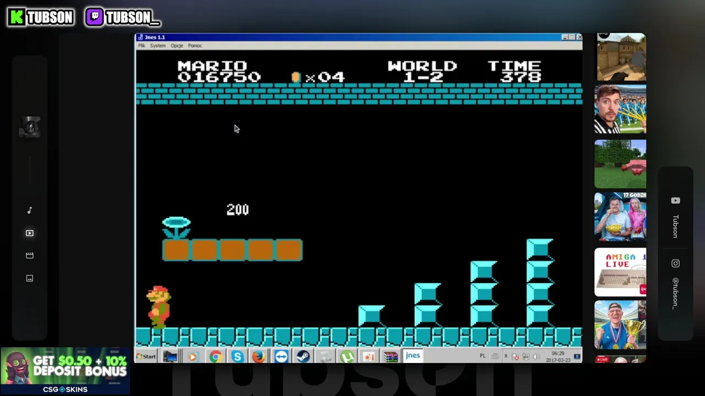Click the Mario character in the game
Screen dimensions: 705x396
[x=159, y=306]
